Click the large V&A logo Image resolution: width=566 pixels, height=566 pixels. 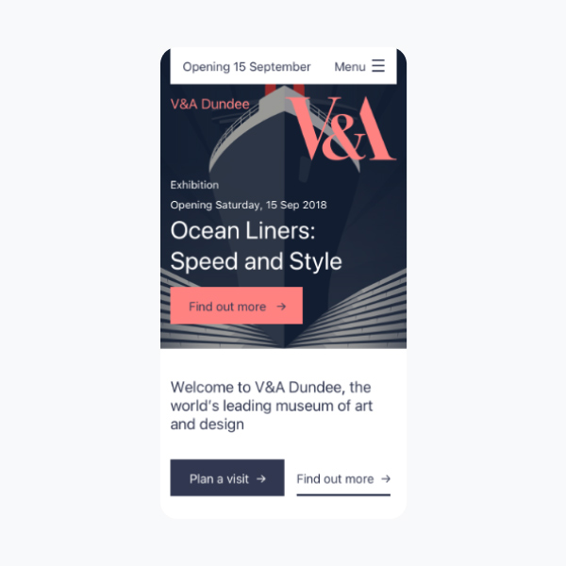pos(342,128)
